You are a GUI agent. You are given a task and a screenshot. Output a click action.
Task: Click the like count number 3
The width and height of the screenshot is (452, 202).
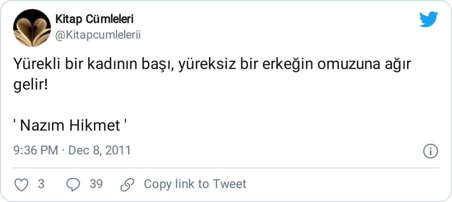coord(41,184)
